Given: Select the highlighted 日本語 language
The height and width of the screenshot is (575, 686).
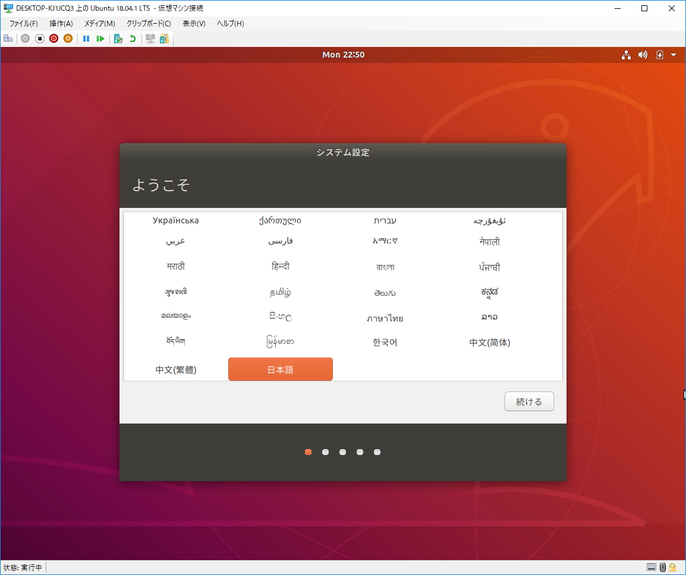Looking at the screenshot, I should (281, 369).
